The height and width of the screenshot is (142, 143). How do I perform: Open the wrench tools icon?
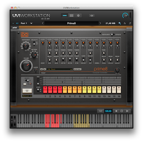click(120, 23)
